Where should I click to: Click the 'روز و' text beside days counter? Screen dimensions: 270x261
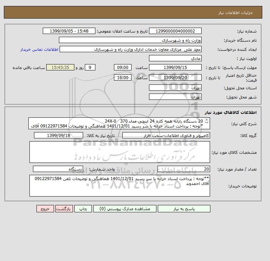[x=80, y=68]
